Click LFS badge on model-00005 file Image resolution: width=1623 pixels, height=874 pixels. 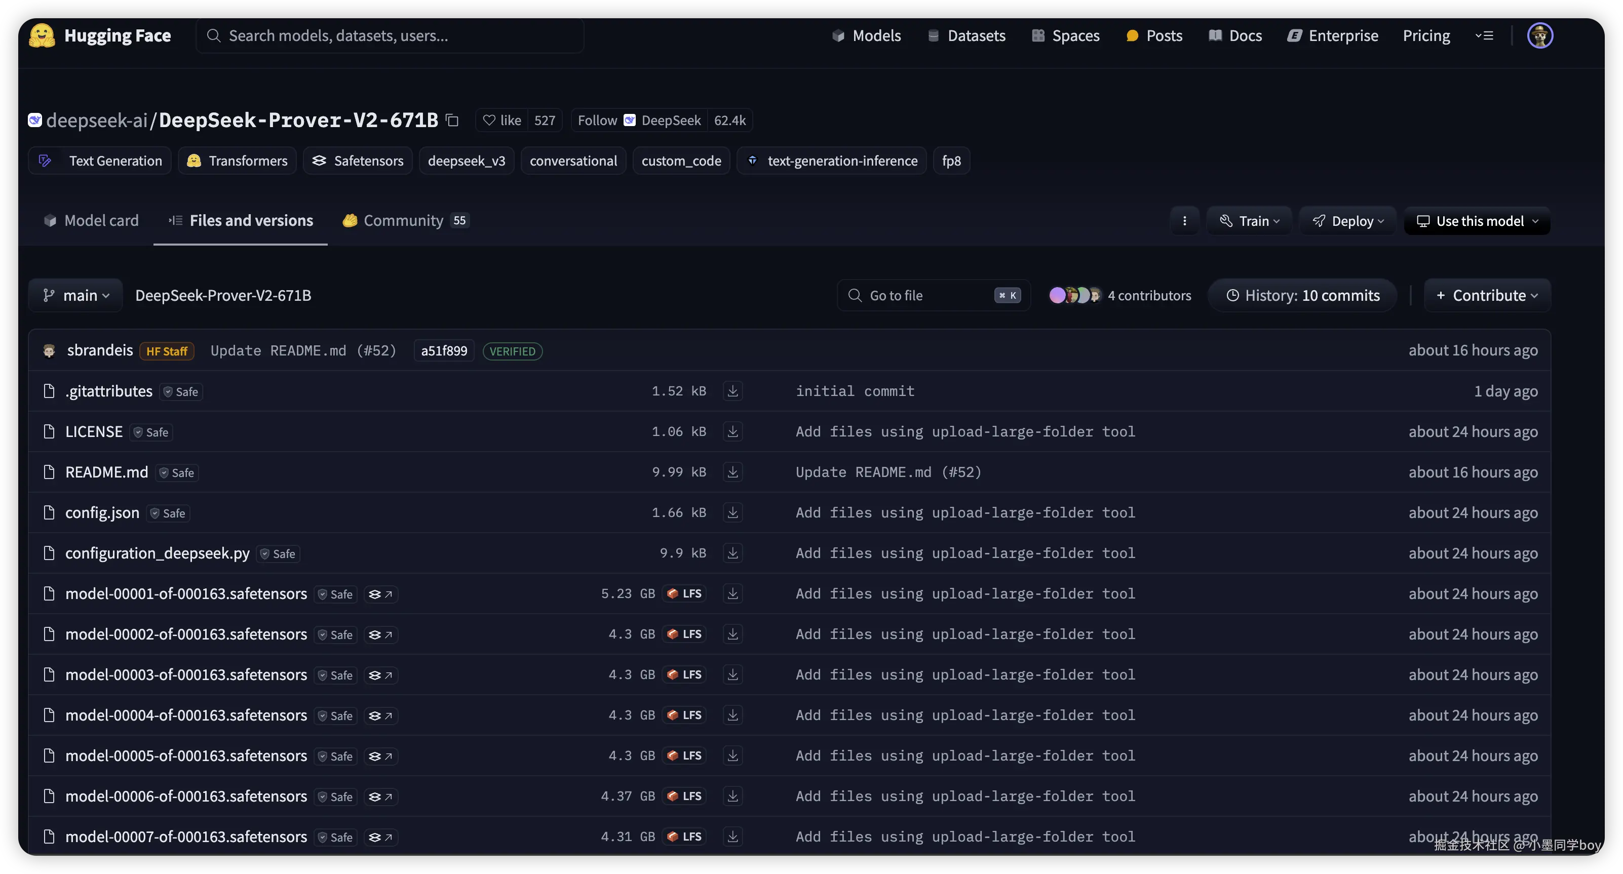(684, 756)
